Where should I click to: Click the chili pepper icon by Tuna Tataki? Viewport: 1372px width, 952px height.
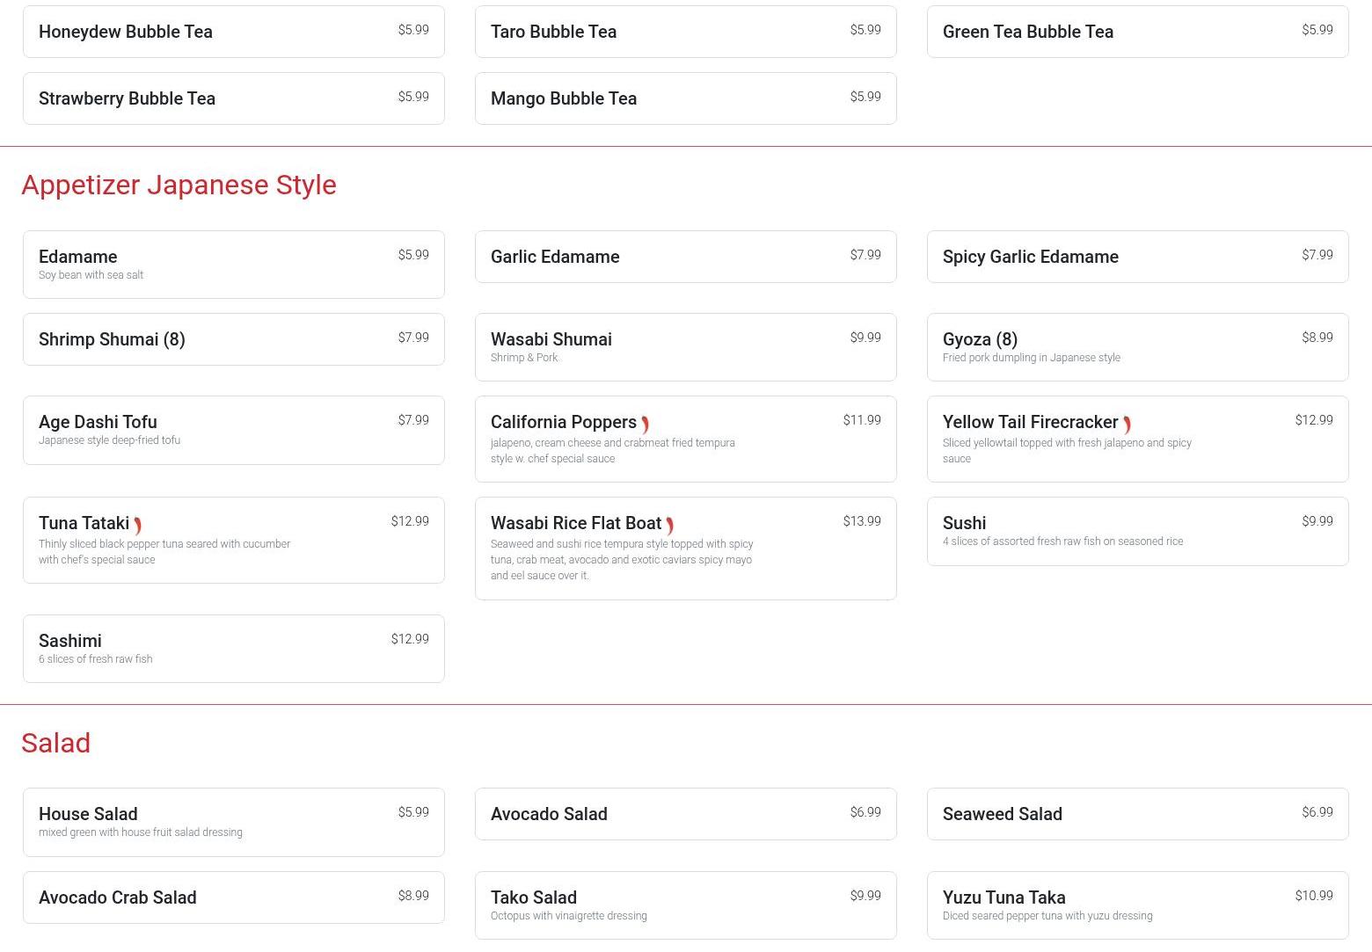tap(138, 526)
